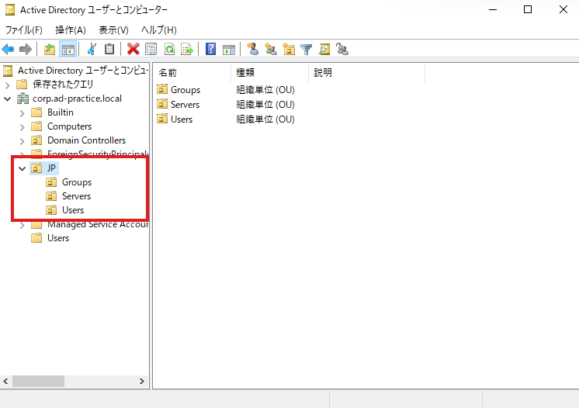Screen dimensions: 579x408
Task: Click 組織単位 (OU) type in Users row
Action: (265, 119)
